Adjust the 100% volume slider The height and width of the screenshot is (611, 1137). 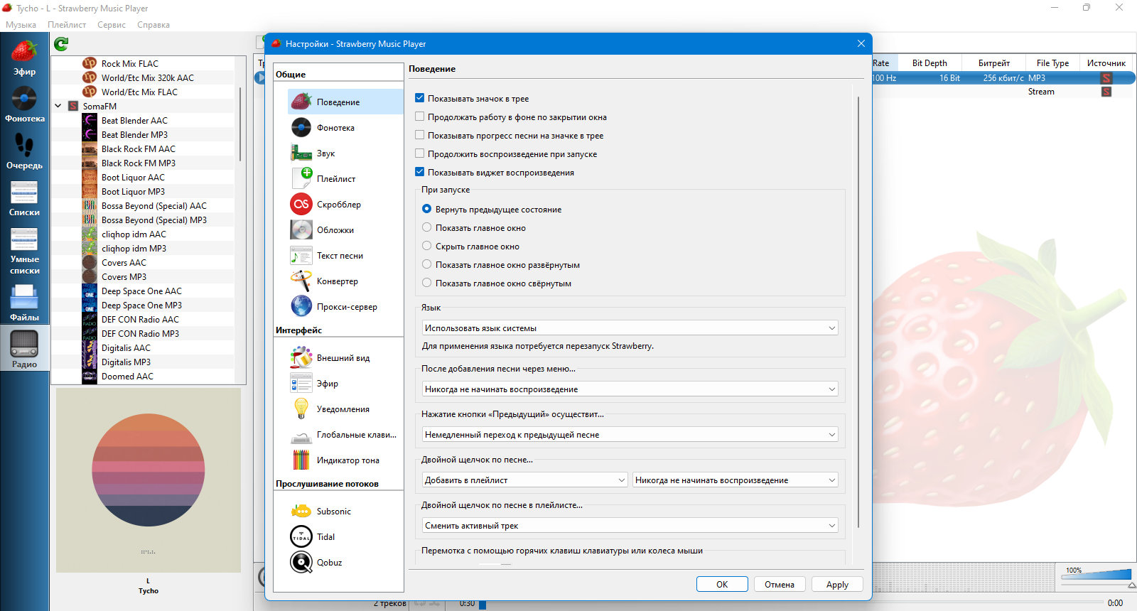pyautogui.click(x=1096, y=575)
